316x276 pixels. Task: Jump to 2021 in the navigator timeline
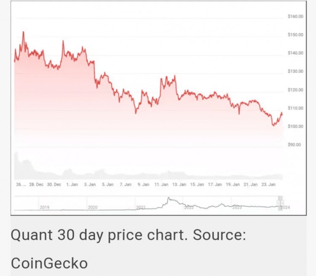pos(141,207)
